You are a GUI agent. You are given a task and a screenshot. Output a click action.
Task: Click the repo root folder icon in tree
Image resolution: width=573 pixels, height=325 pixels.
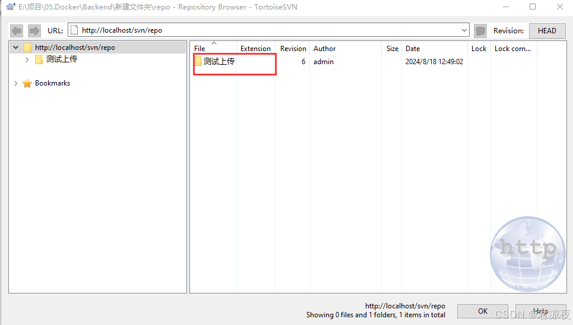27,48
